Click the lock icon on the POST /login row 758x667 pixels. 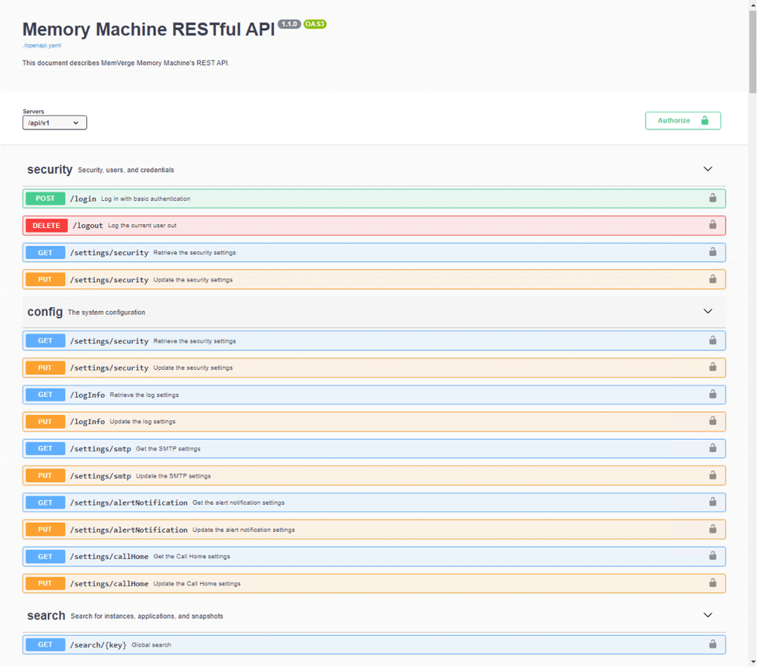[712, 198]
